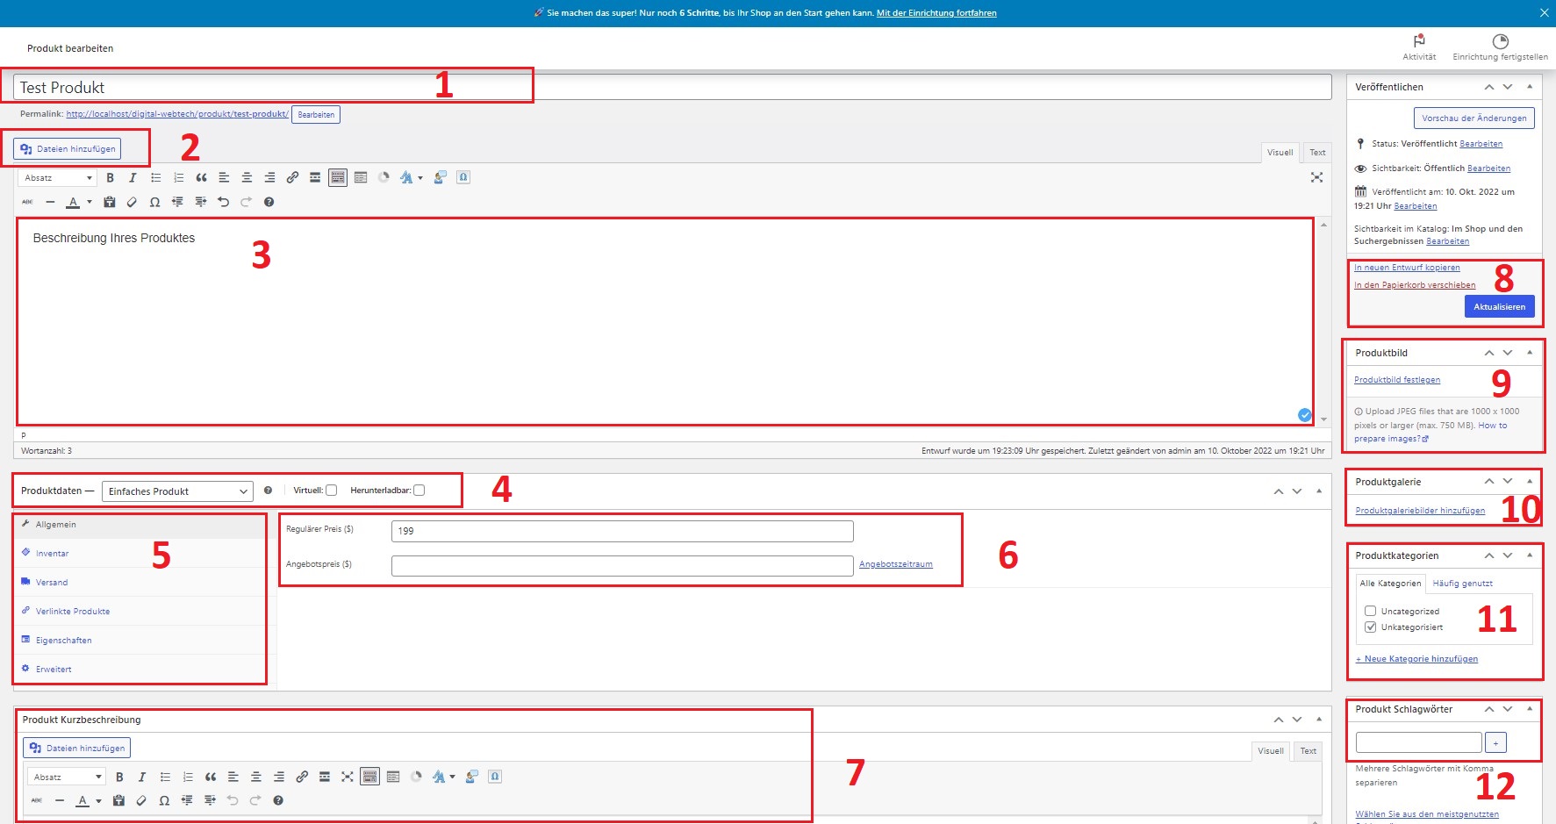Insert blockquote in main description editor
The width and height of the screenshot is (1556, 824).
coord(201,177)
